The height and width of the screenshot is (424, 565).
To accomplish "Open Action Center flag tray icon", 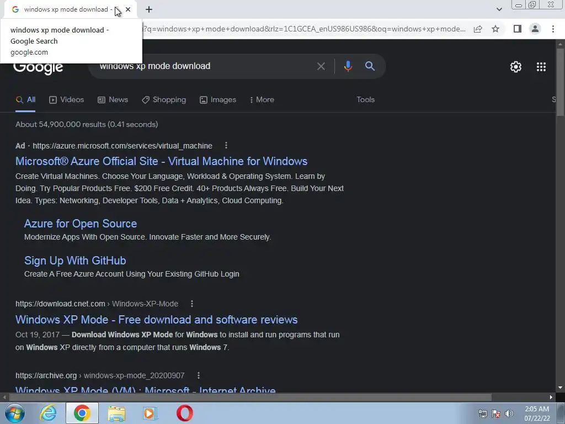I will [x=496, y=414].
